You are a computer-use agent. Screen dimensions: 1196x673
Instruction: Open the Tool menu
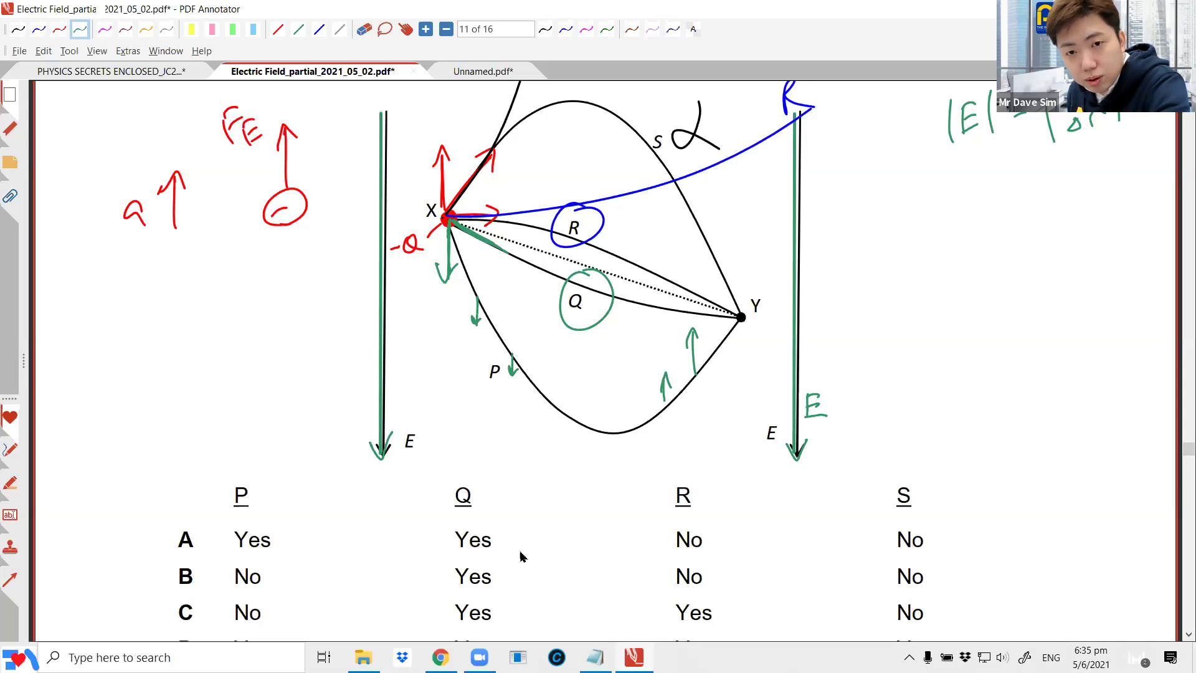(69, 51)
